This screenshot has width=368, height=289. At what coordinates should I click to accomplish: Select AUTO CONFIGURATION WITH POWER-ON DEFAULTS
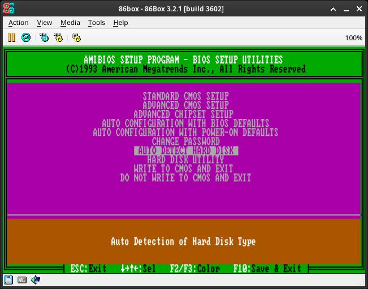point(185,133)
